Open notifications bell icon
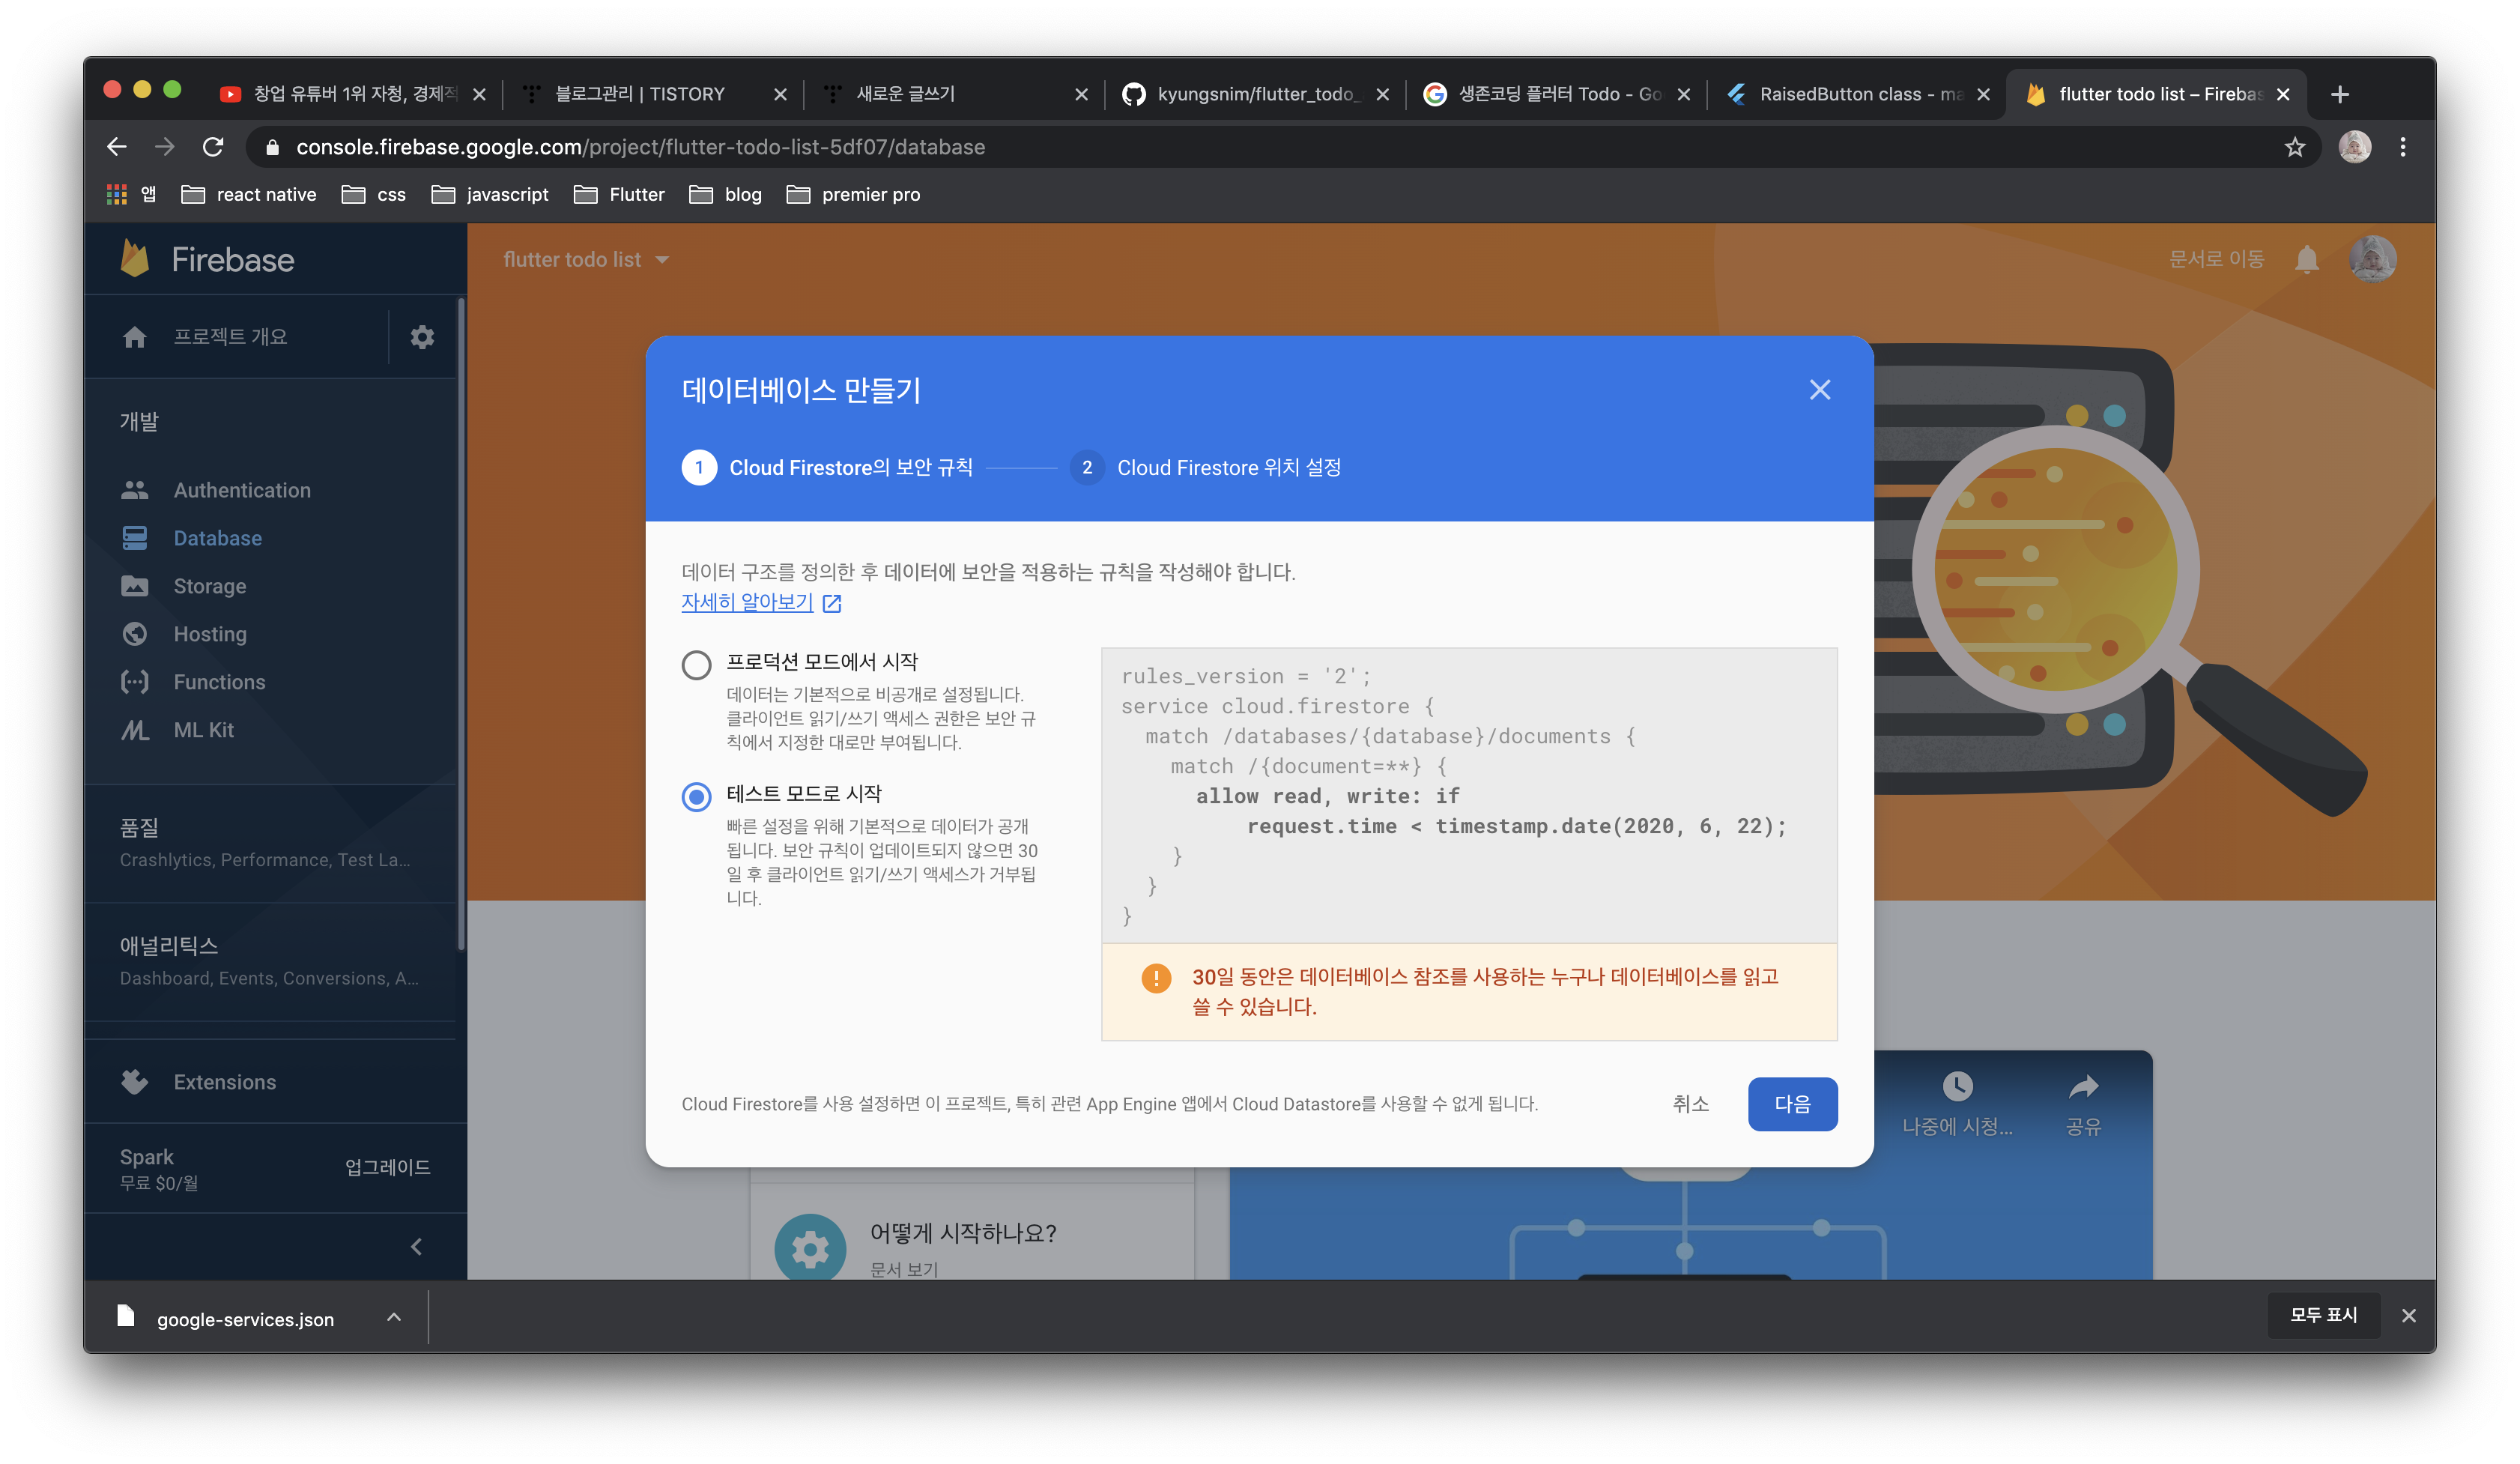This screenshot has width=2520, height=1464. click(x=2306, y=260)
